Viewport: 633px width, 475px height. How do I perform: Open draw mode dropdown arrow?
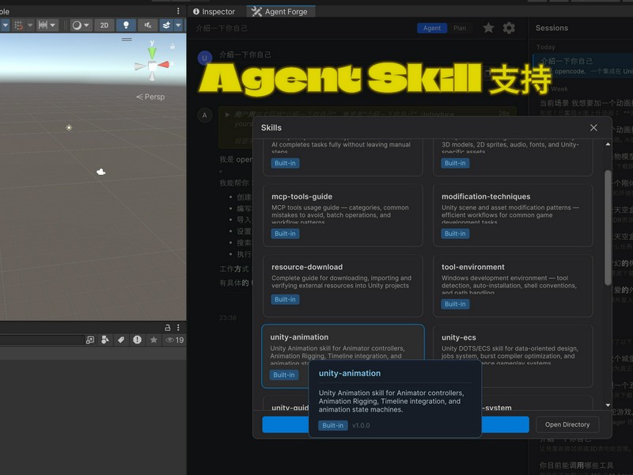(x=86, y=25)
